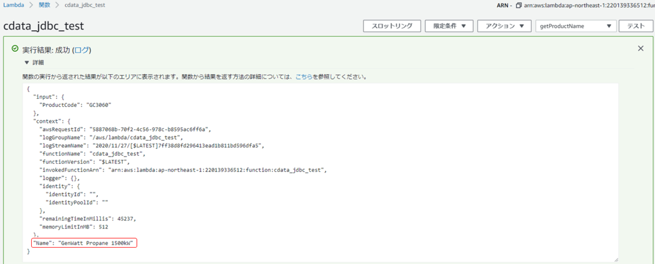The width and height of the screenshot is (655, 264).
Task: Click the cdata_jdbc_test page heading
Action: click(44, 26)
